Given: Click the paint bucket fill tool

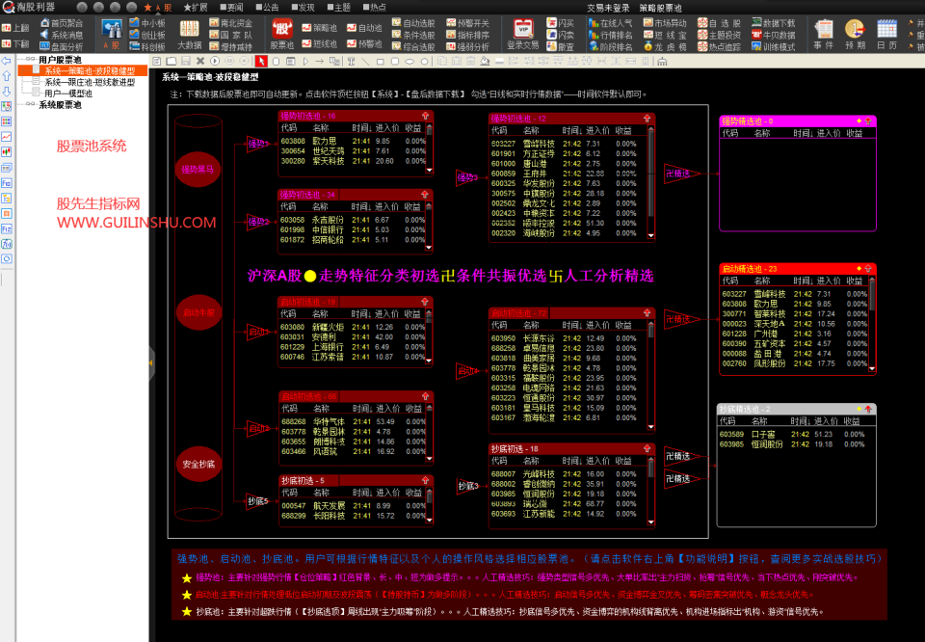Looking at the screenshot, I should pos(485,62).
